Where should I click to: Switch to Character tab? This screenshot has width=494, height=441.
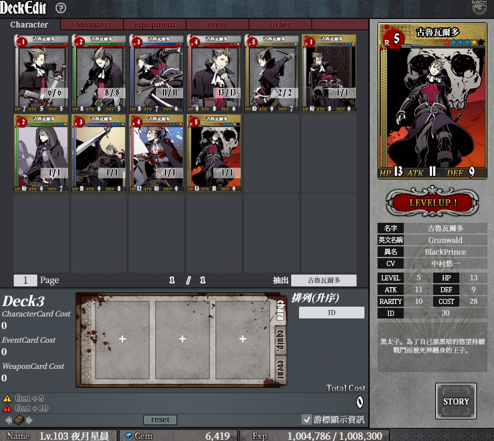(x=29, y=25)
